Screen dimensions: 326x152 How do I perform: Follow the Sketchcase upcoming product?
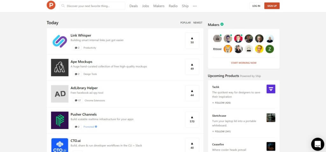221,131
